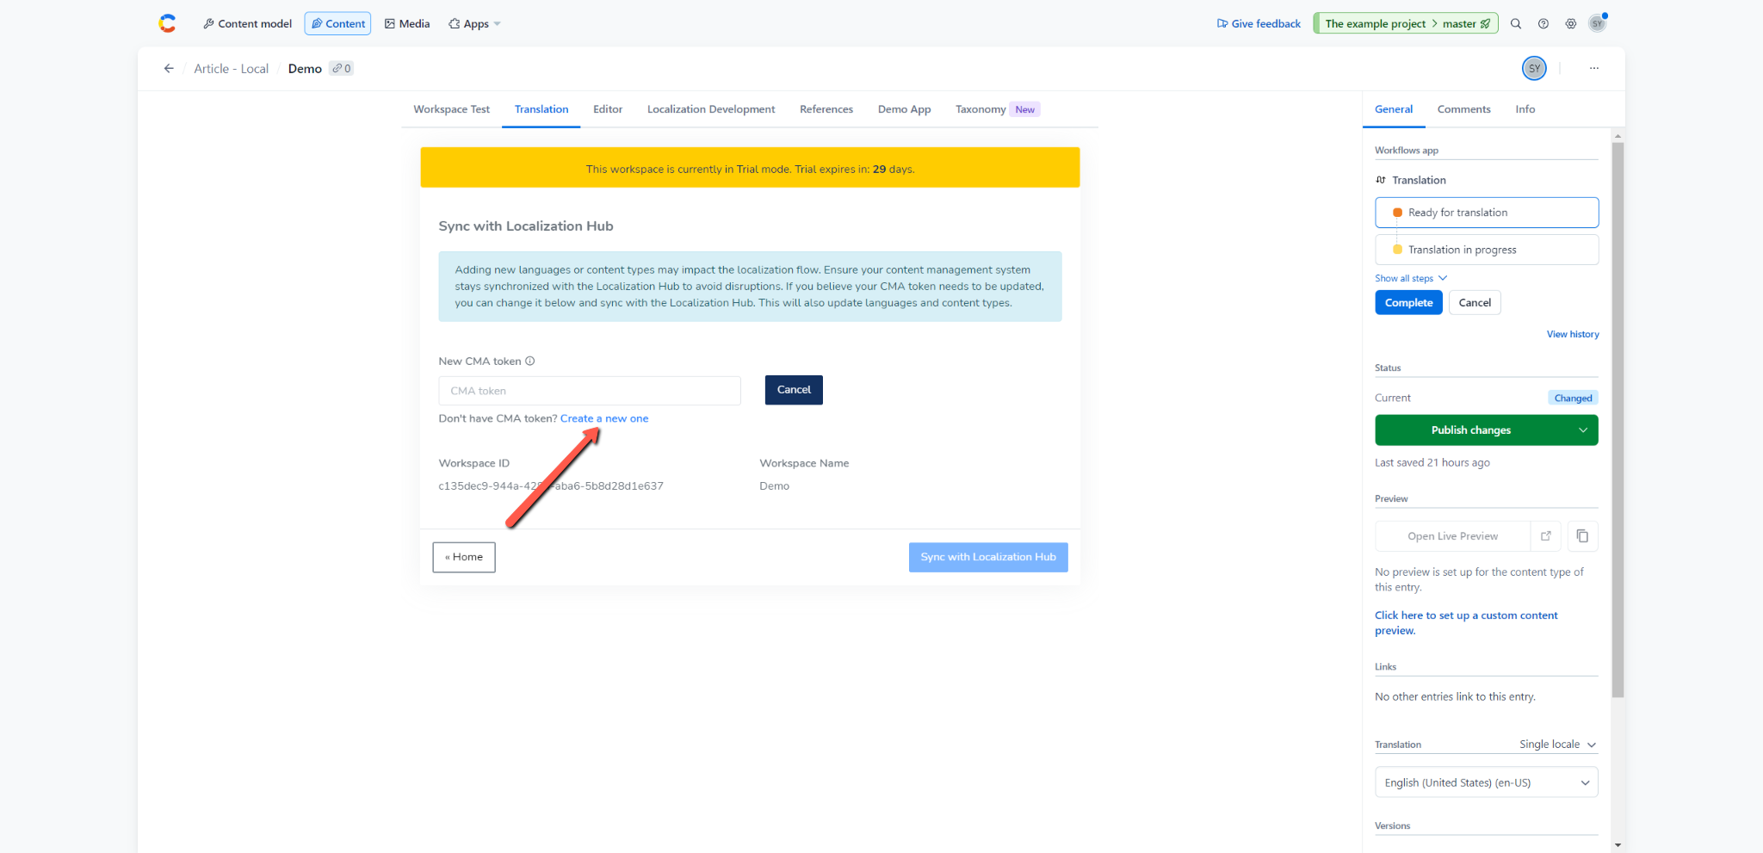Image resolution: width=1763 pixels, height=853 pixels.
Task: Open the entry actions ellipsis menu
Action: [x=1594, y=68]
